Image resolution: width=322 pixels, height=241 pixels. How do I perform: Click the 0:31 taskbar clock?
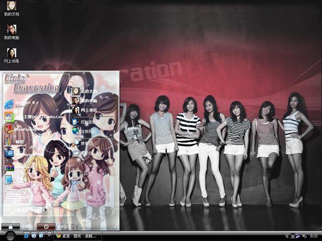click(314, 236)
